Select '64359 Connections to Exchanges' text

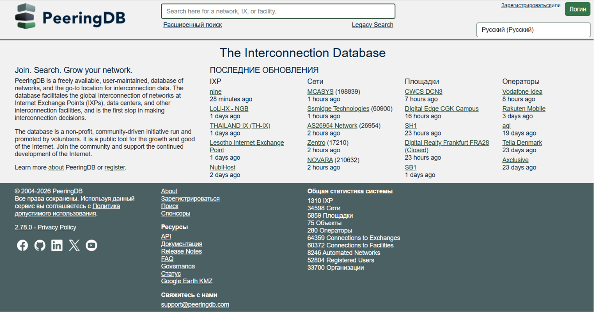[x=354, y=238]
